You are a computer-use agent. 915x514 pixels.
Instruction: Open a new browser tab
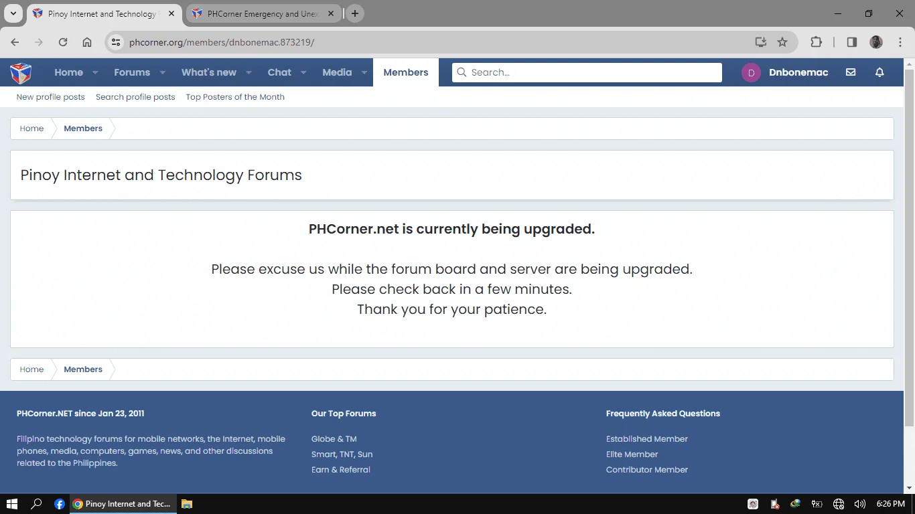(355, 13)
